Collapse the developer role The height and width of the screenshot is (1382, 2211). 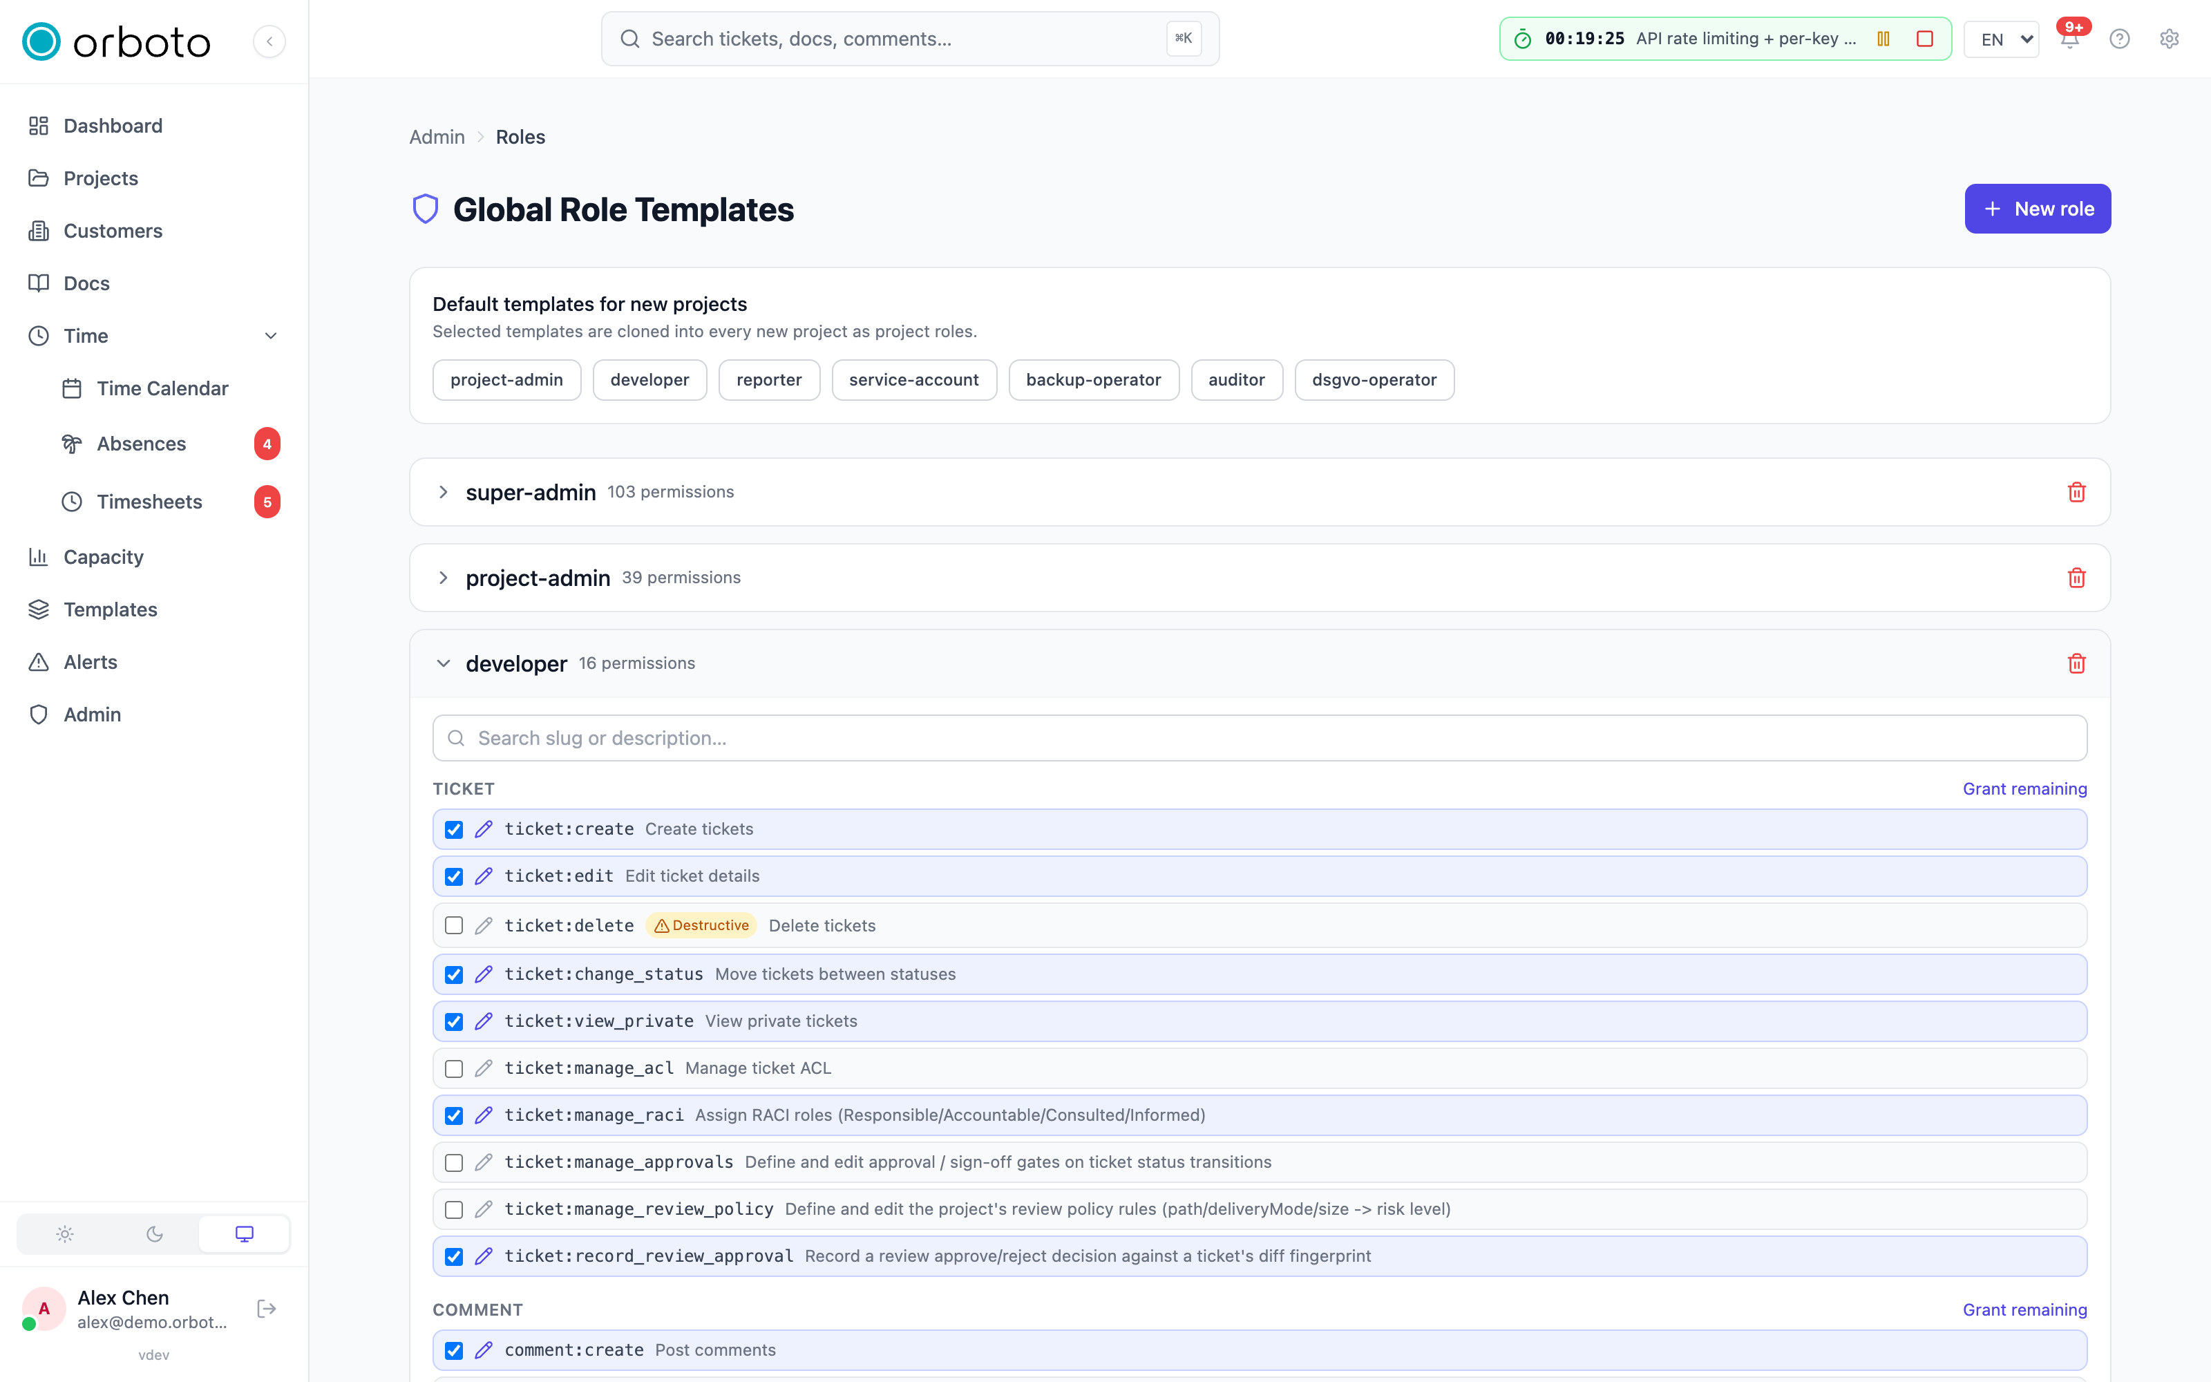(x=443, y=663)
